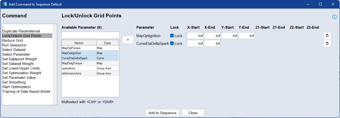Select Reduce Grid command

12,40
